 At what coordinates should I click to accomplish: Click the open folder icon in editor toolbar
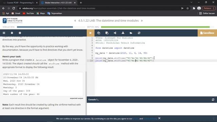point(131,33)
